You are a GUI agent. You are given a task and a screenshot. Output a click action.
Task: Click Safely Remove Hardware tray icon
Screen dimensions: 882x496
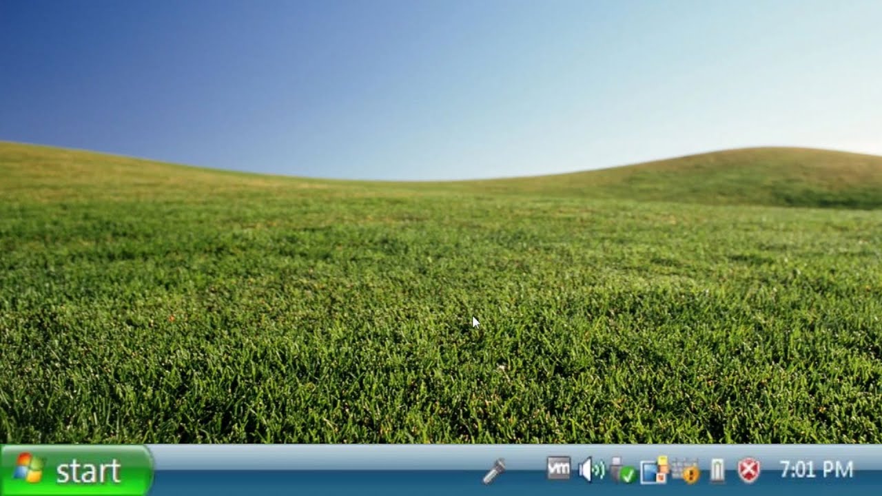tap(622, 471)
